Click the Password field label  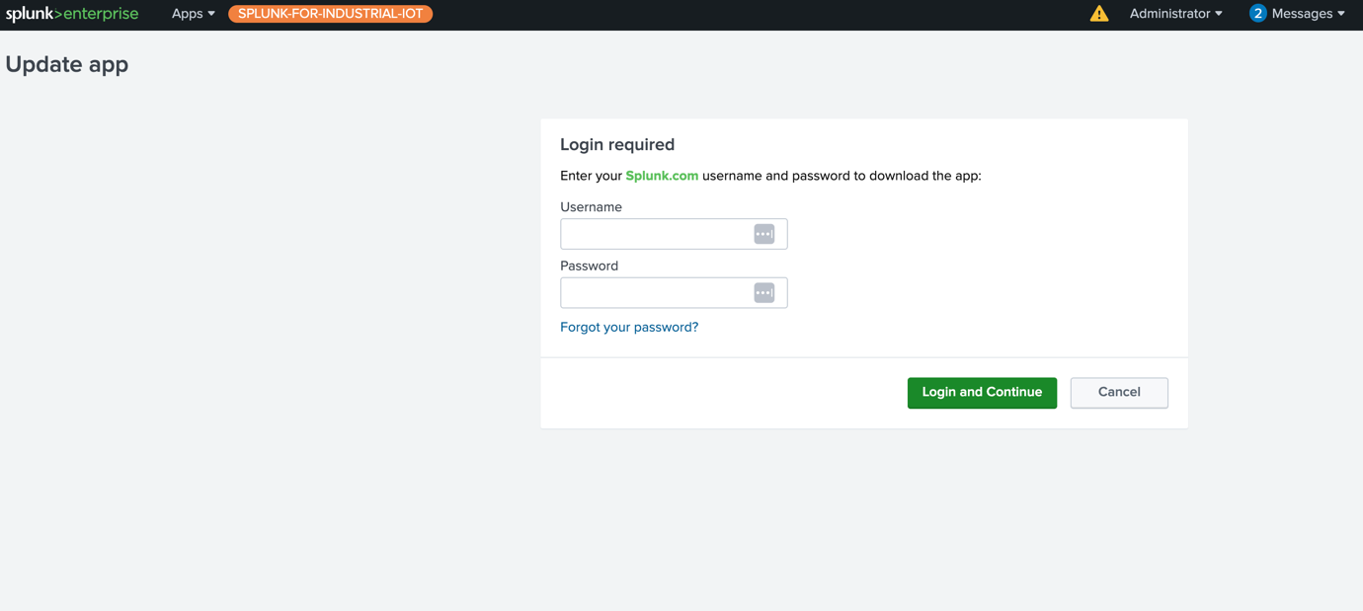tap(589, 266)
